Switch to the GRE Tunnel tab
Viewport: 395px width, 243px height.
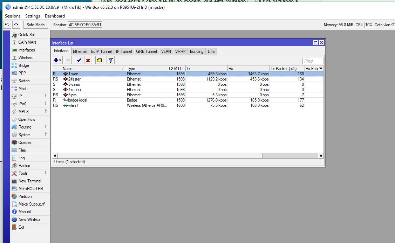[x=147, y=51]
